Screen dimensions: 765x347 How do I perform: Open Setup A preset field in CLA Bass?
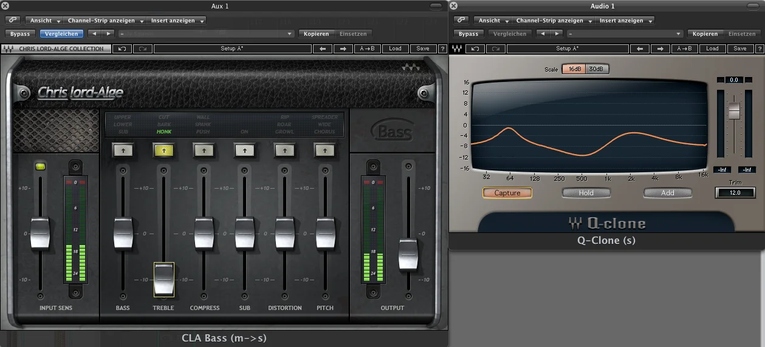(x=232, y=49)
